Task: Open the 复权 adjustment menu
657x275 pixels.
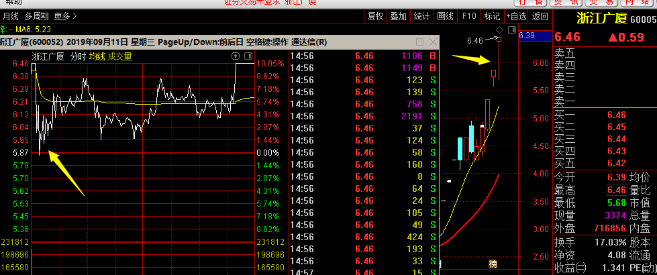Action: 375,16
